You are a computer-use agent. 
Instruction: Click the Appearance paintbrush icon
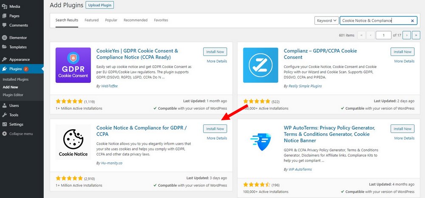pos(4,59)
